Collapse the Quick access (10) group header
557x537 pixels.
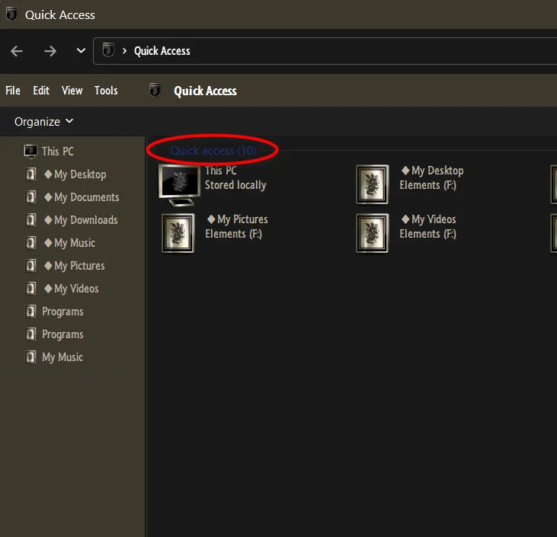point(213,151)
